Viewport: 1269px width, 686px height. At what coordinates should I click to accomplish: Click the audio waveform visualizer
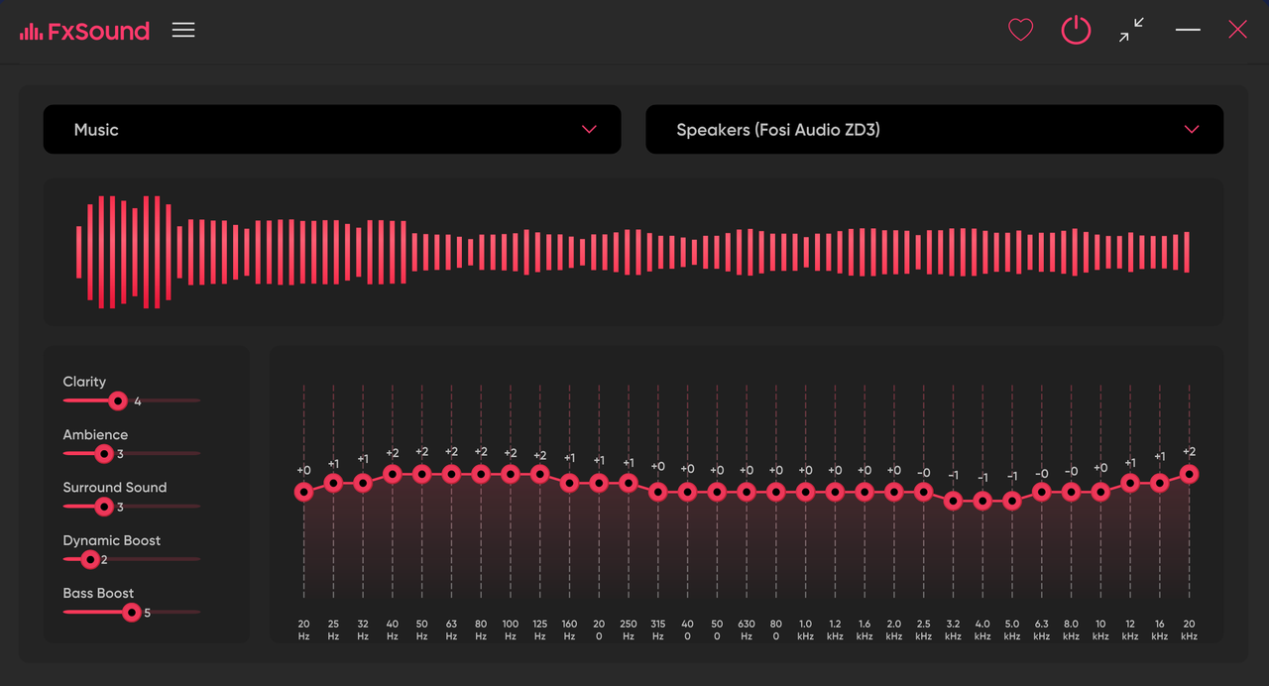(x=633, y=252)
